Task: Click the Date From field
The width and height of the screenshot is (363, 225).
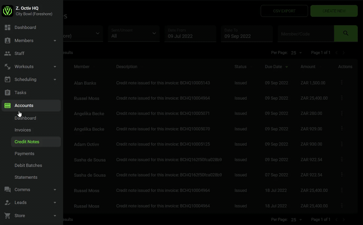Action: [x=190, y=33]
